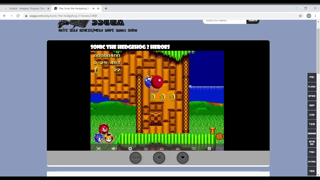
Task: Open the SNES platform tab
Action: 312,96
